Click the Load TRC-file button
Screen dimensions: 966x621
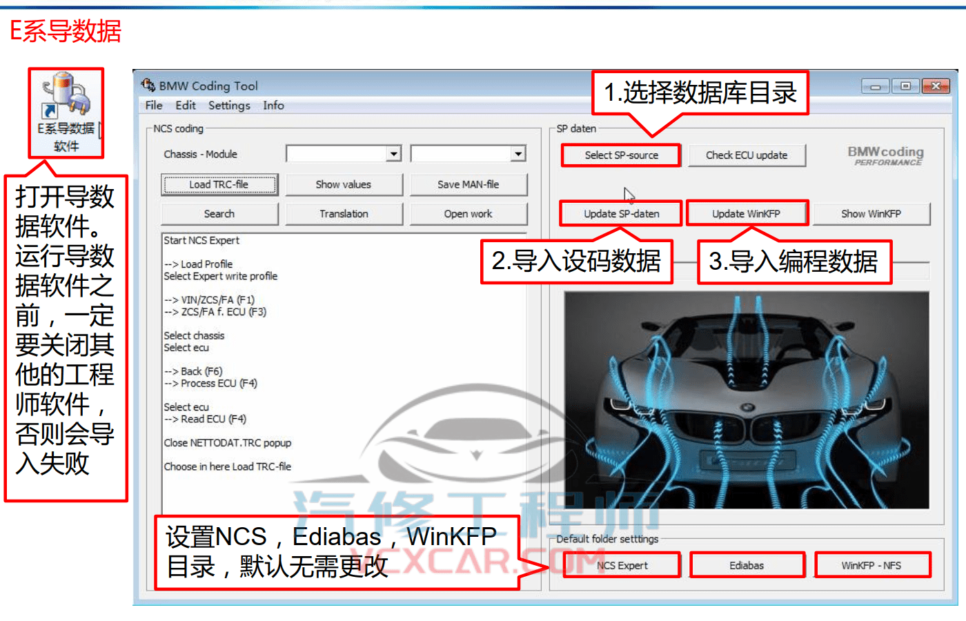tap(219, 184)
